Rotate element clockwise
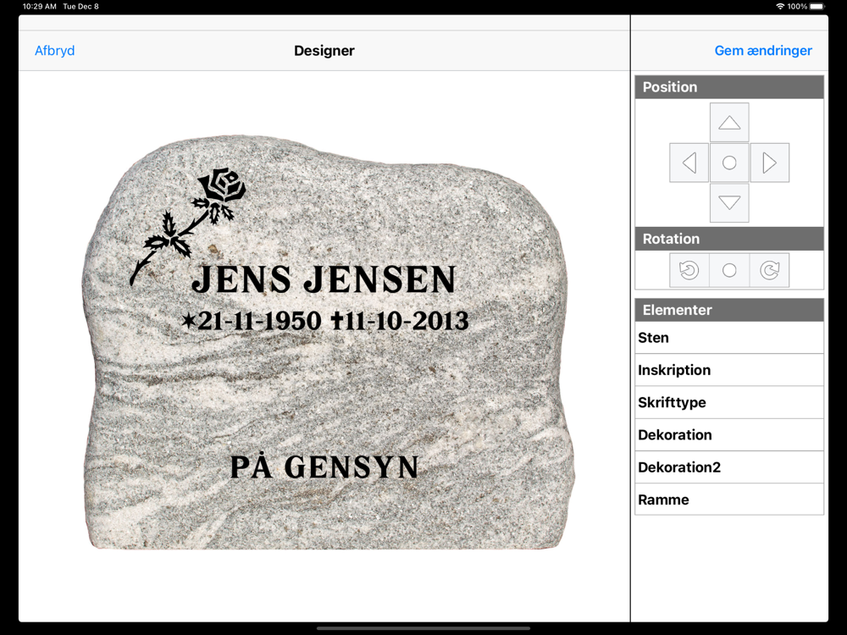The image size is (847, 635). click(x=769, y=270)
